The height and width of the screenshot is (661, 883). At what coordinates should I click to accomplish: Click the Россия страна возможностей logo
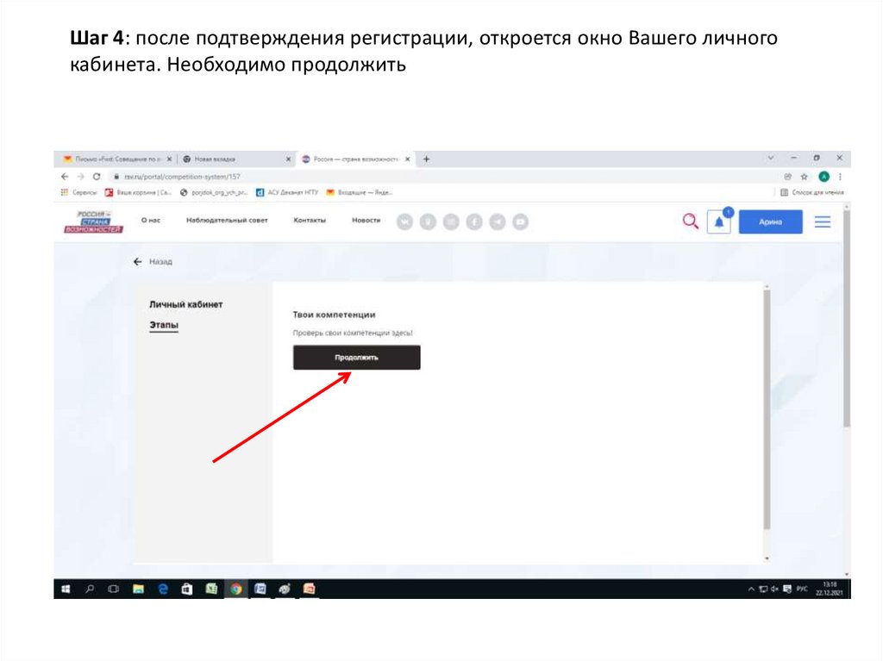click(93, 221)
